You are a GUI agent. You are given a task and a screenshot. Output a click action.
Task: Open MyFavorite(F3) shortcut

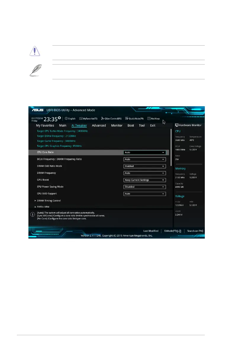tap(88, 118)
